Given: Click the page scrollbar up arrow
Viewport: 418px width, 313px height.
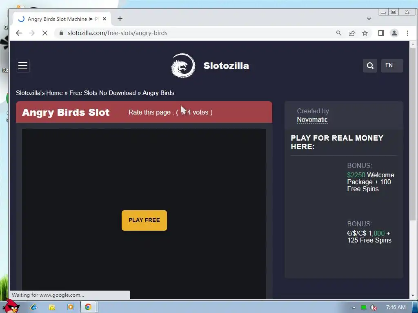Looking at the screenshot, I should tap(413, 44).
